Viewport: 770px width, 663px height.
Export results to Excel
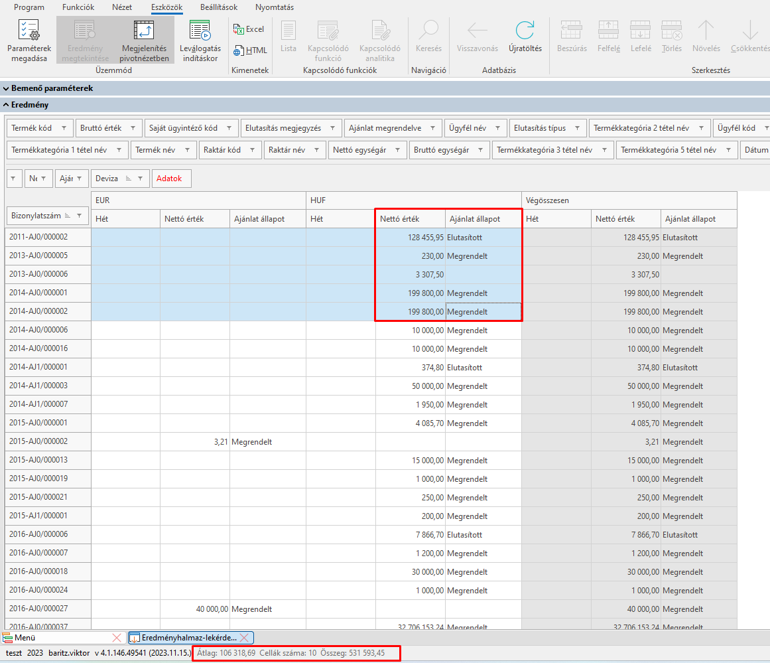click(249, 29)
